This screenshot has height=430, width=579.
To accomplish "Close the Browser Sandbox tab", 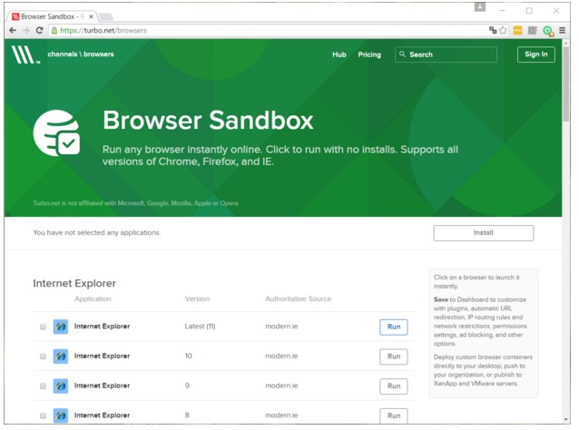I will pyautogui.click(x=91, y=16).
